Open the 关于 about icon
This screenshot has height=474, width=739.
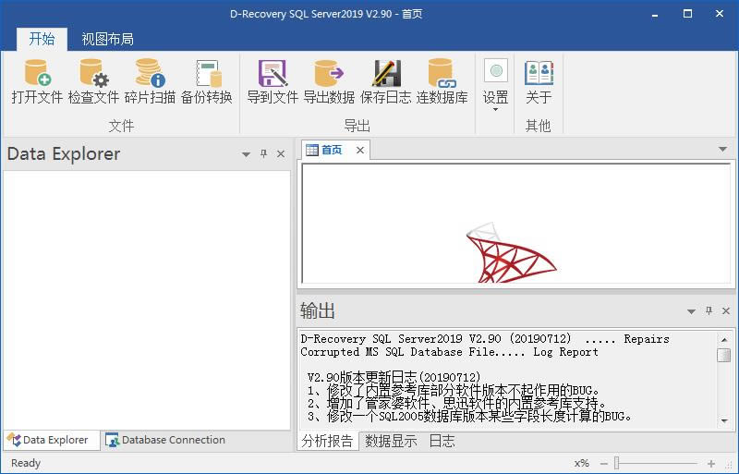[x=539, y=81]
